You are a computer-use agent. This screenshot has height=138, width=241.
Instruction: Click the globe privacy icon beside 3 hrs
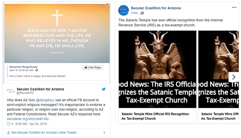[x=142, y=13]
